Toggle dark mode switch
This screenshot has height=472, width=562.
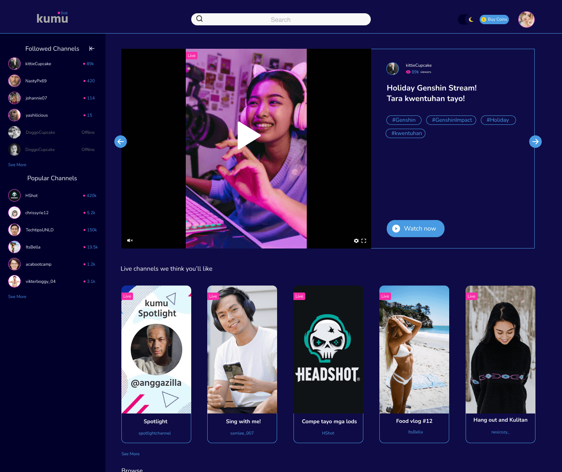pos(466,20)
